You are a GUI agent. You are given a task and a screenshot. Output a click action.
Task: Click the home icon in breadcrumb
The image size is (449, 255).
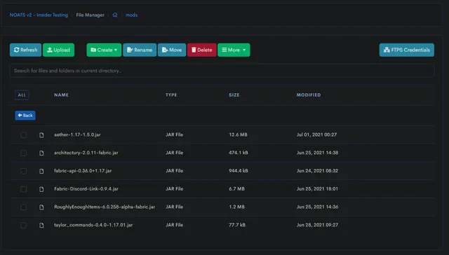pos(115,15)
